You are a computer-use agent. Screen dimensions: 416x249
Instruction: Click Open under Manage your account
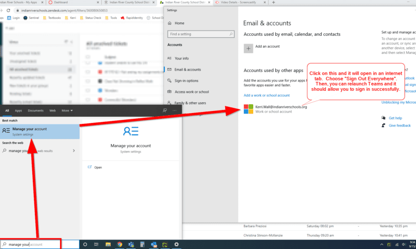coord(98,168)
